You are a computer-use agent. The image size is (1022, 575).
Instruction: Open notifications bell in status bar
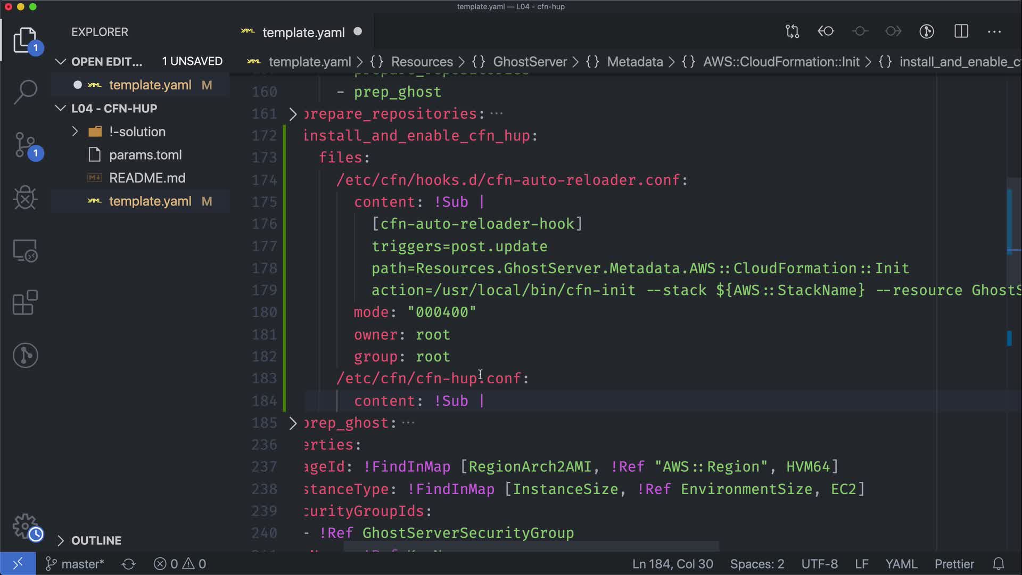(999, 564)
